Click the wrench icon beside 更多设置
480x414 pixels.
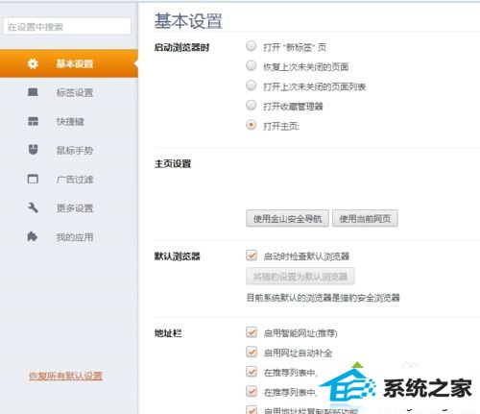33,207
